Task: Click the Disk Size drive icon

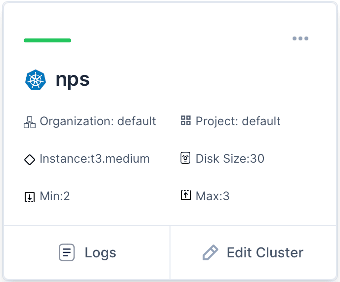Action: coord(186,159)
